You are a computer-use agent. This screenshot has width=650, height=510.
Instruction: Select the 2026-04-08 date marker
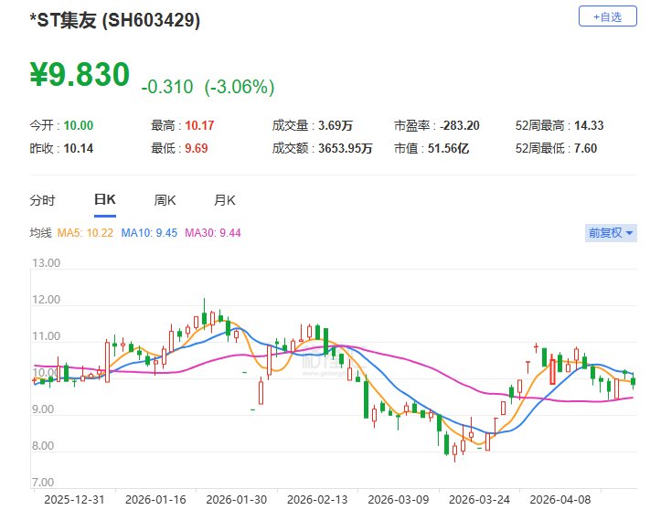[560, 500]
